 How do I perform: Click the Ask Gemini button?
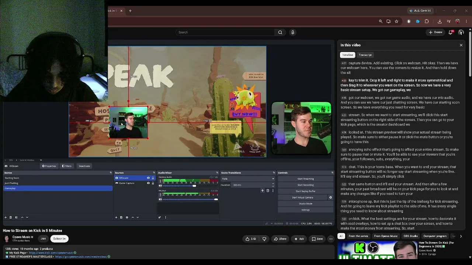tap(420, 11)
